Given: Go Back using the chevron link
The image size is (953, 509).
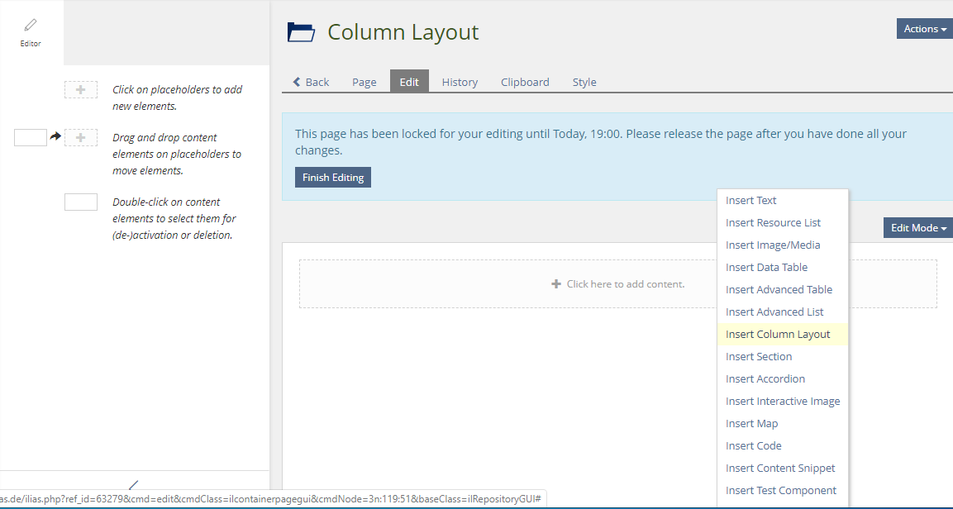Looking at the screenshot, I should pyautogui.click(x=311, y=82).
